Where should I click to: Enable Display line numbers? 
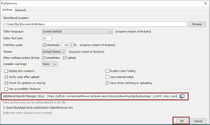(x=6, y=71)
